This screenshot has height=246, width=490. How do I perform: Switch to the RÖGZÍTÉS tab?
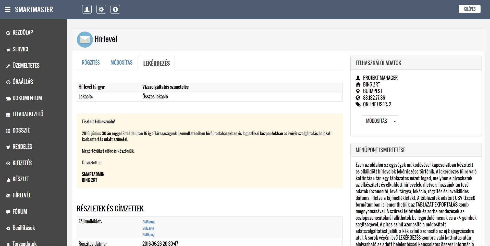tap(91, 63)
